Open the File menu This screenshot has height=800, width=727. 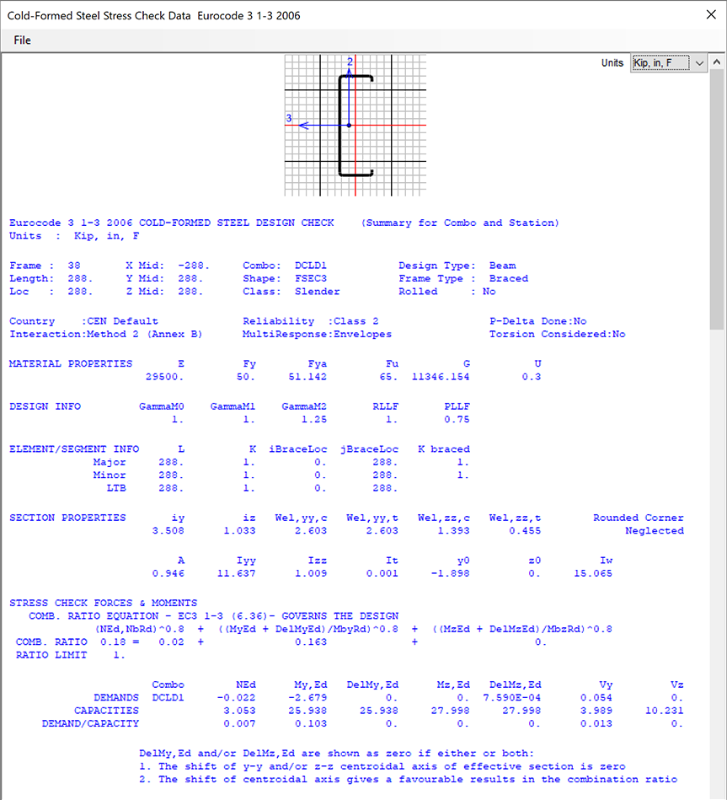[22, 40]
